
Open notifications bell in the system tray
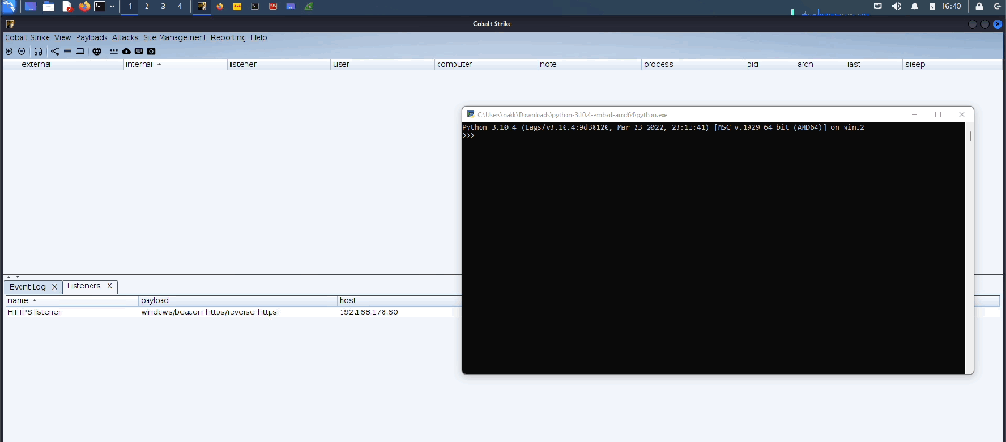pos(915,7)
